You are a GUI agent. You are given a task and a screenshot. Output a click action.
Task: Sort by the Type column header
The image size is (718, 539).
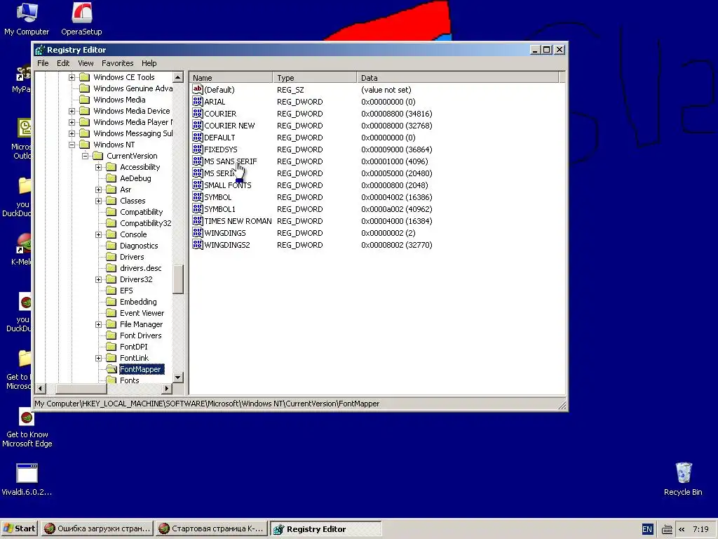tap(315, 77)
